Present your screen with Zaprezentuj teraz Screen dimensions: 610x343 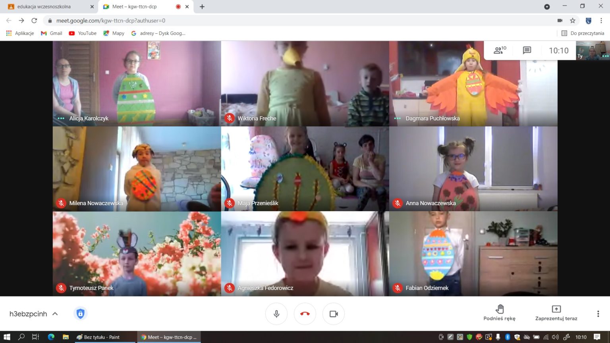coord(556,312)
